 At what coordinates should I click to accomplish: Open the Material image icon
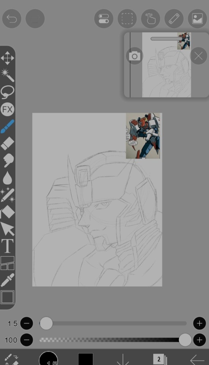point(197,19)
